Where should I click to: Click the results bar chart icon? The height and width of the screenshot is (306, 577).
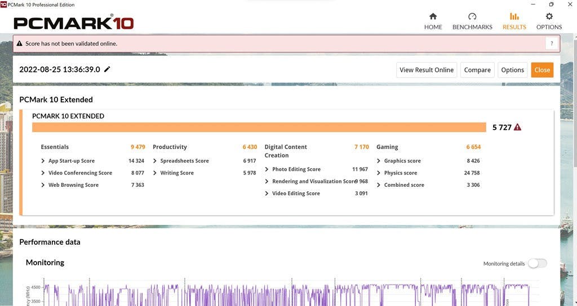tap(514, 16)
